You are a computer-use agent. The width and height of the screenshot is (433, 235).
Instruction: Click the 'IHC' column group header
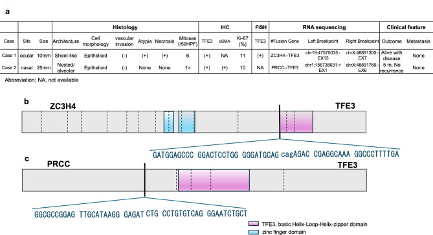[x=225, y=27]
